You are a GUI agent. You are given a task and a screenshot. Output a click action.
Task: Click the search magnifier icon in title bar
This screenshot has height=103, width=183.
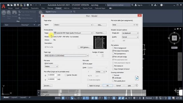click(x=132, y=5)
